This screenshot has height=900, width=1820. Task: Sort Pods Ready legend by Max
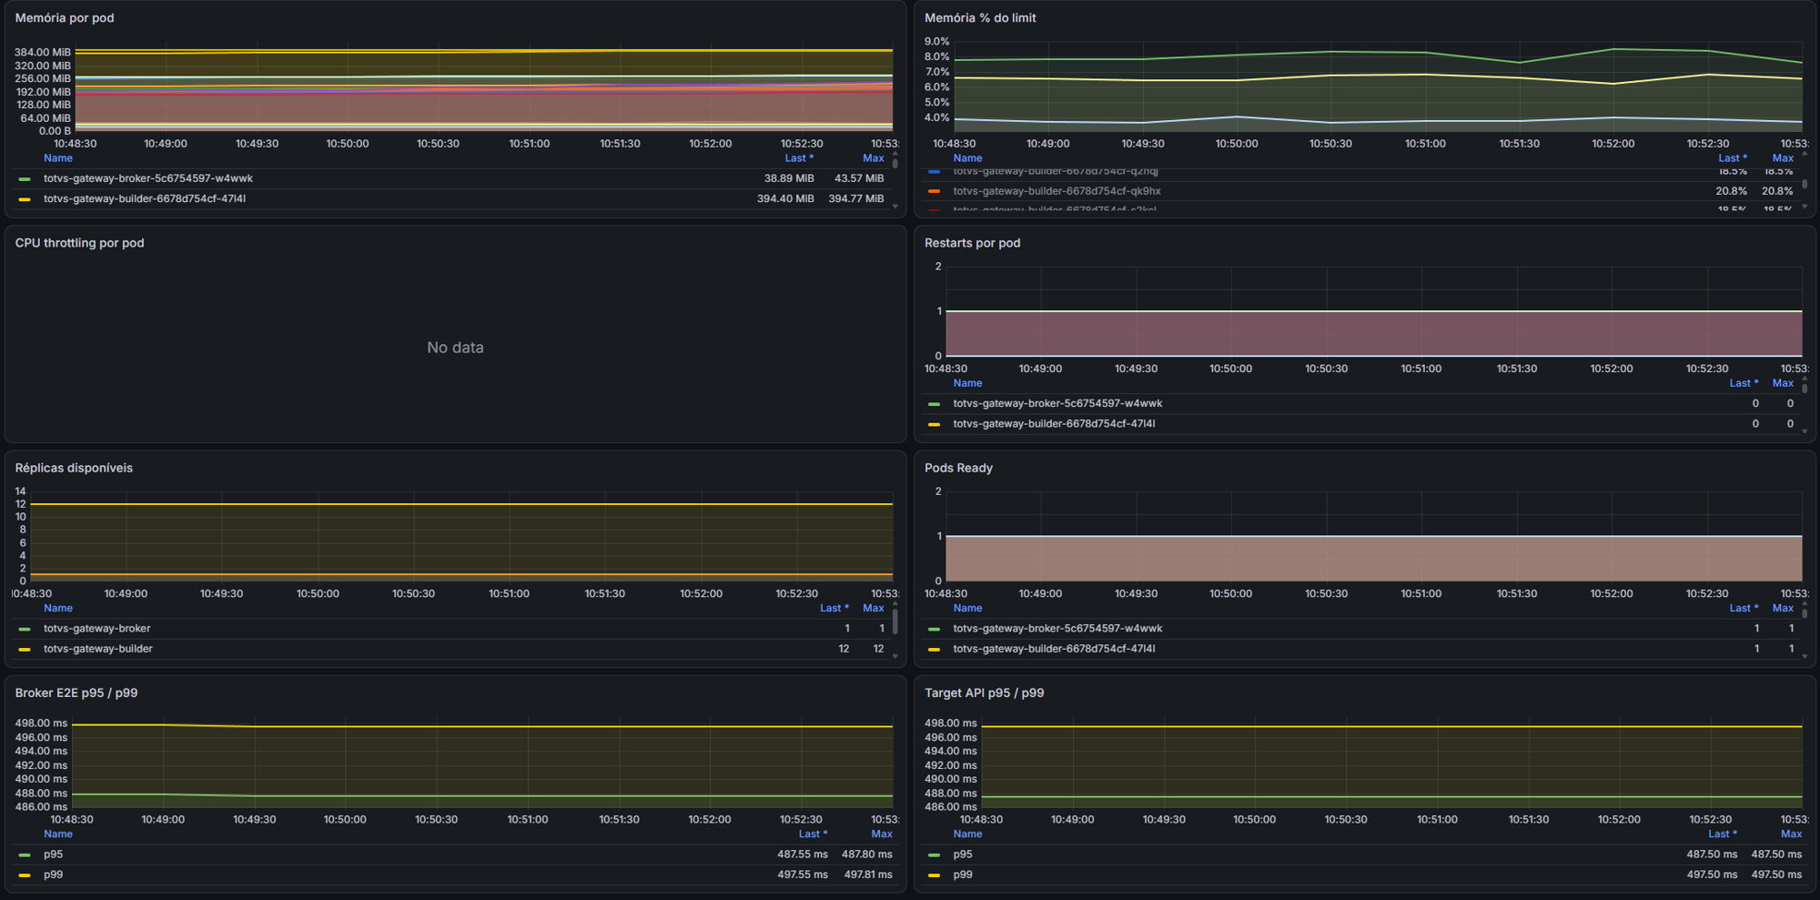tap(1783, 608)
